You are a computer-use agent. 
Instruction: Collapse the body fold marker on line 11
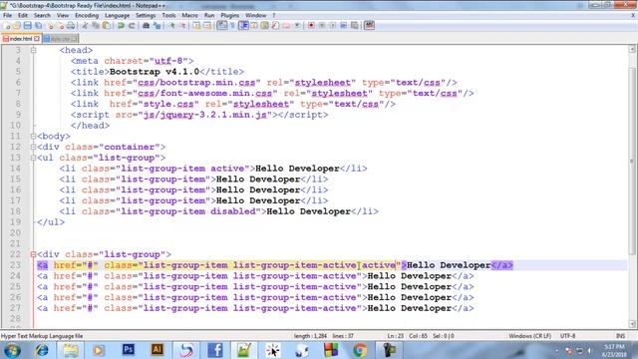tap(33, 136)
